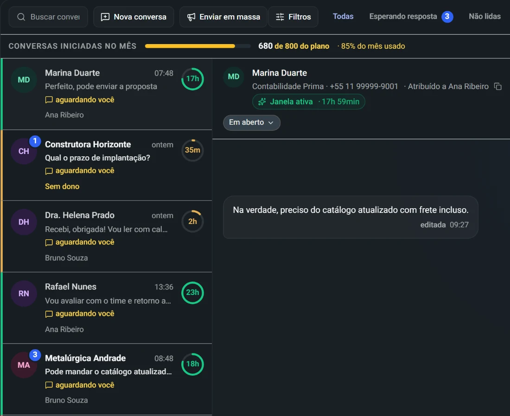Open Marina Duarte conversation in list
Image resolution: width=510 pixels, height=416 pixels.
click(108, 94)
